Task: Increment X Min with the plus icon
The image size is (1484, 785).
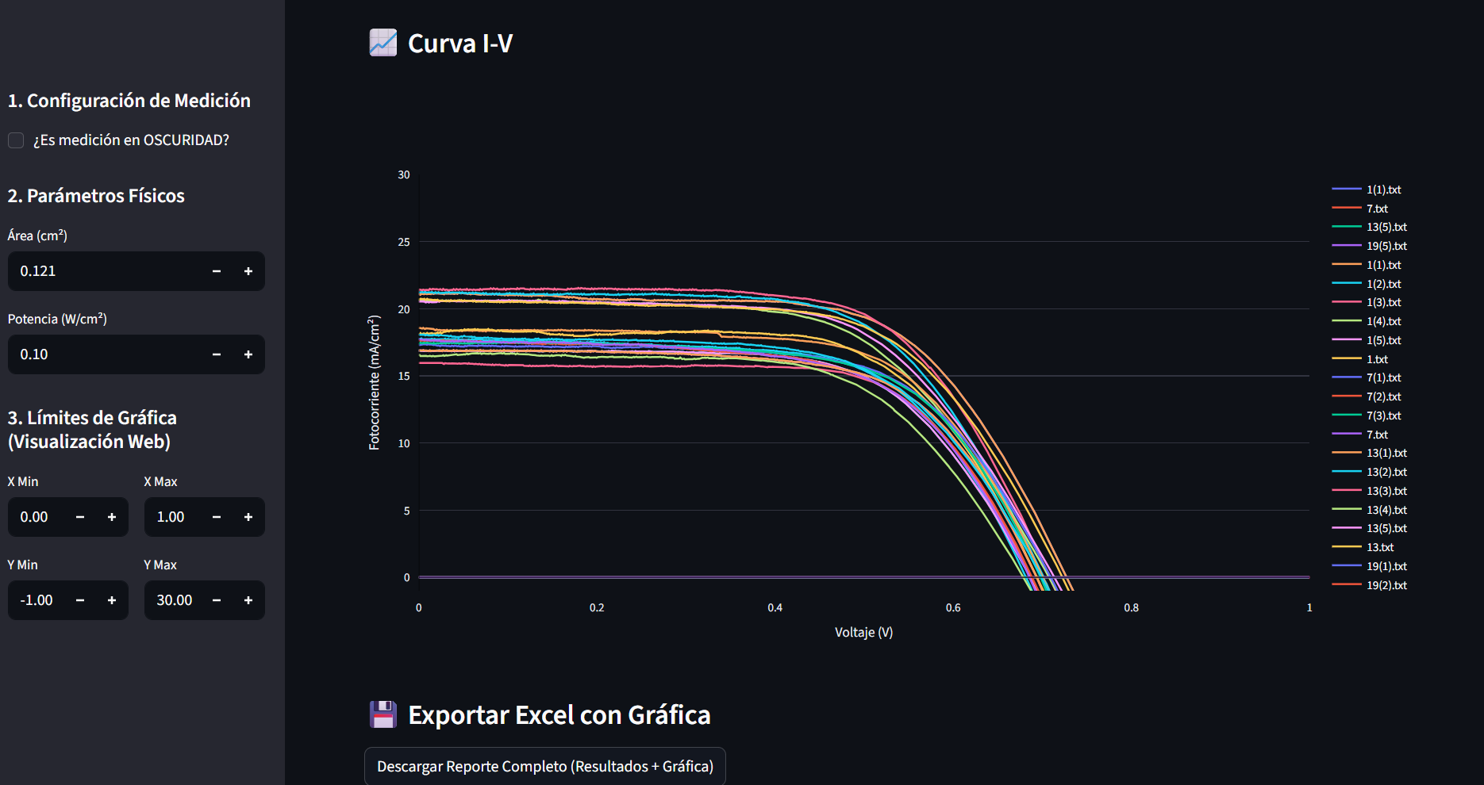Action: click(112, 517)
